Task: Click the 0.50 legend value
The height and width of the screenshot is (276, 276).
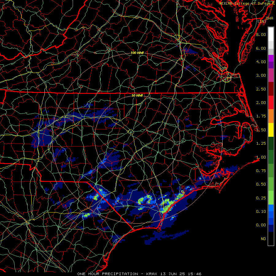Action: [x=261, y=184]
